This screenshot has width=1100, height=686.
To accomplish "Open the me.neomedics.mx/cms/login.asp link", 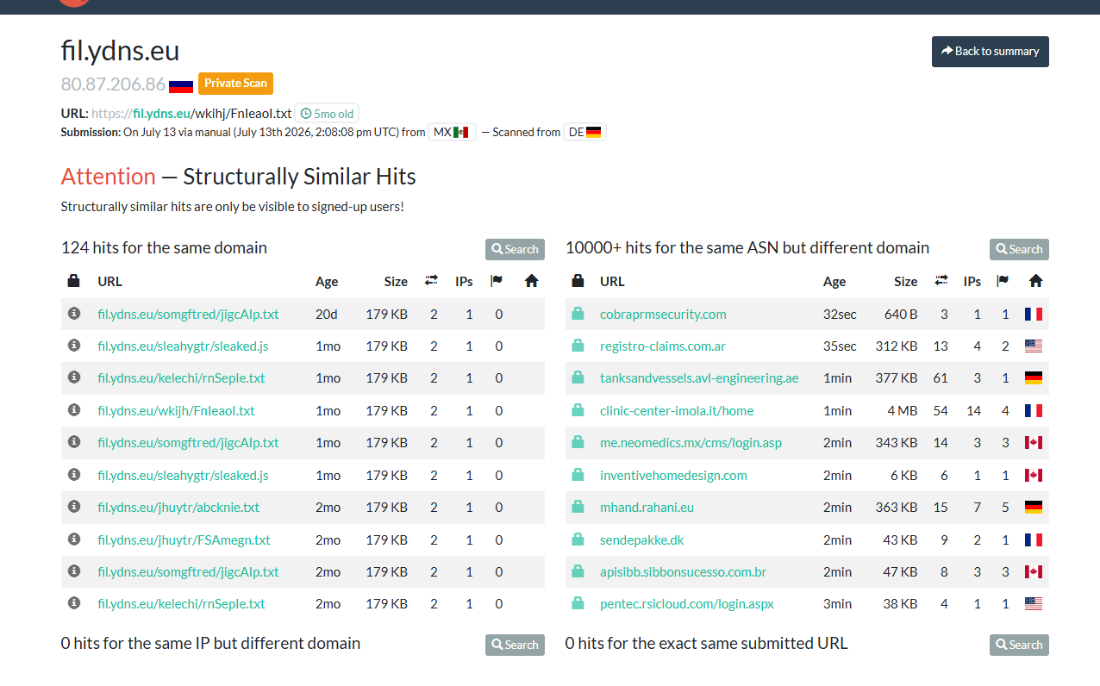I will coord(691,442).
